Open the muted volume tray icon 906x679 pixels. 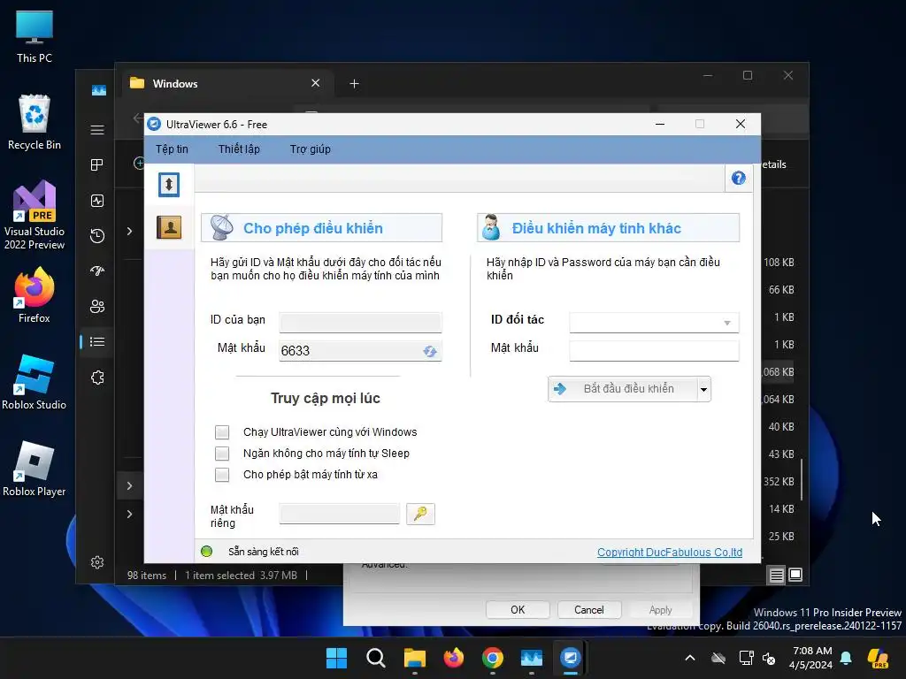(x=769, y=658)
